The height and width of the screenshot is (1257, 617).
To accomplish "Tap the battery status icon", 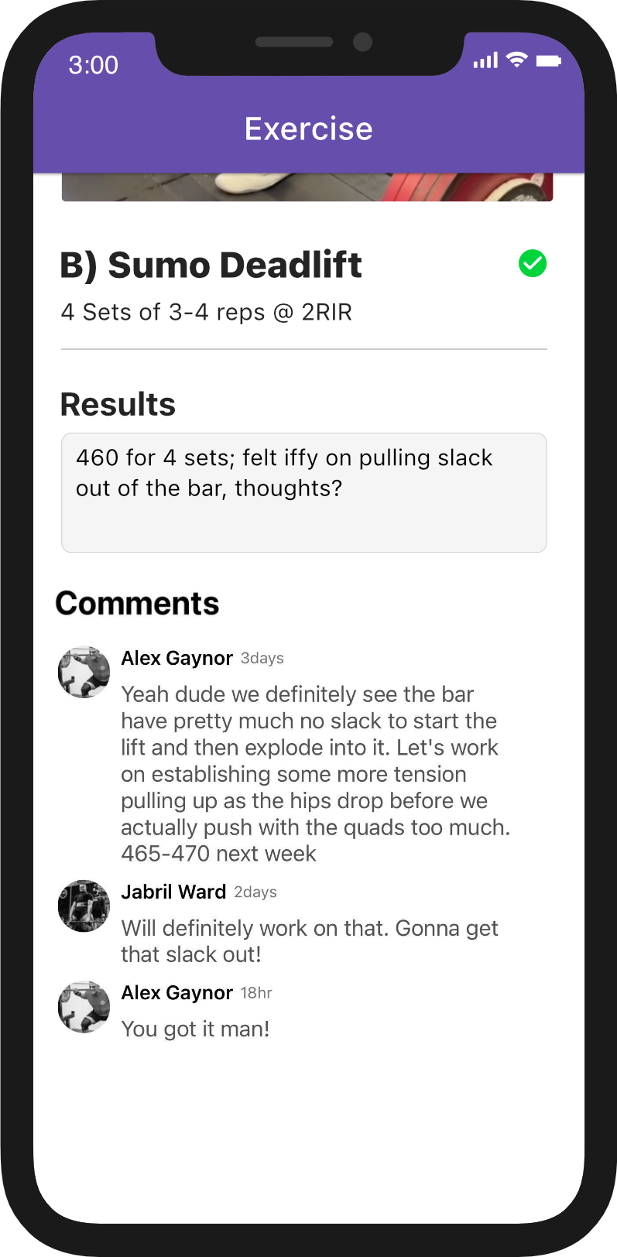I will tap(548, 60).
